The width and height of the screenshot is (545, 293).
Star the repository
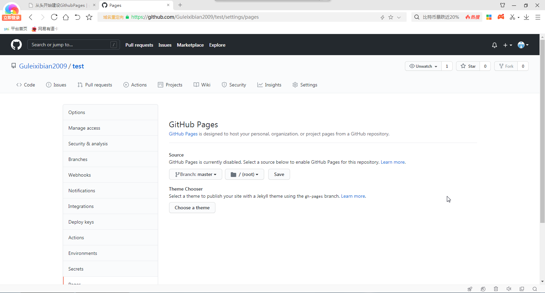(x=468, y=66)
